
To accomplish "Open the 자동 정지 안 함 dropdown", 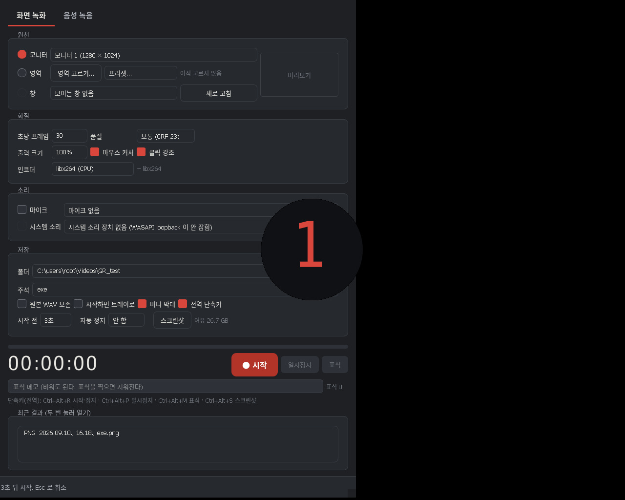I will click(126, 320).
